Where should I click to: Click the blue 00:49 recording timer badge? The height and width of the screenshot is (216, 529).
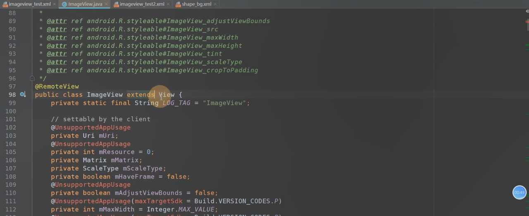[x=519, y=192]
